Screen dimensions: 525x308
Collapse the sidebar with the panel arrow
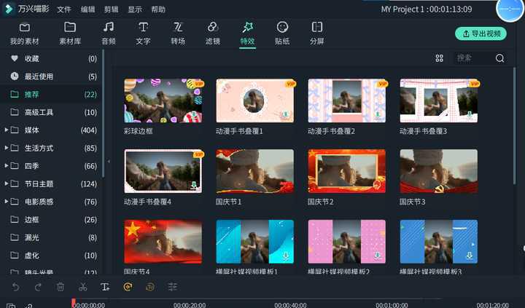click(109, 161)
